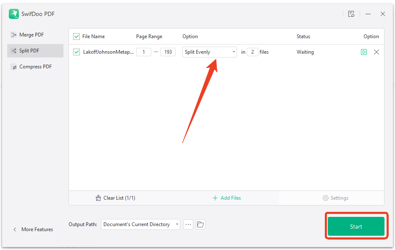Viewport: 395px width, 250px height.
Task: Click the SwifDoo PDF logo icon
Action: (14, 14)
